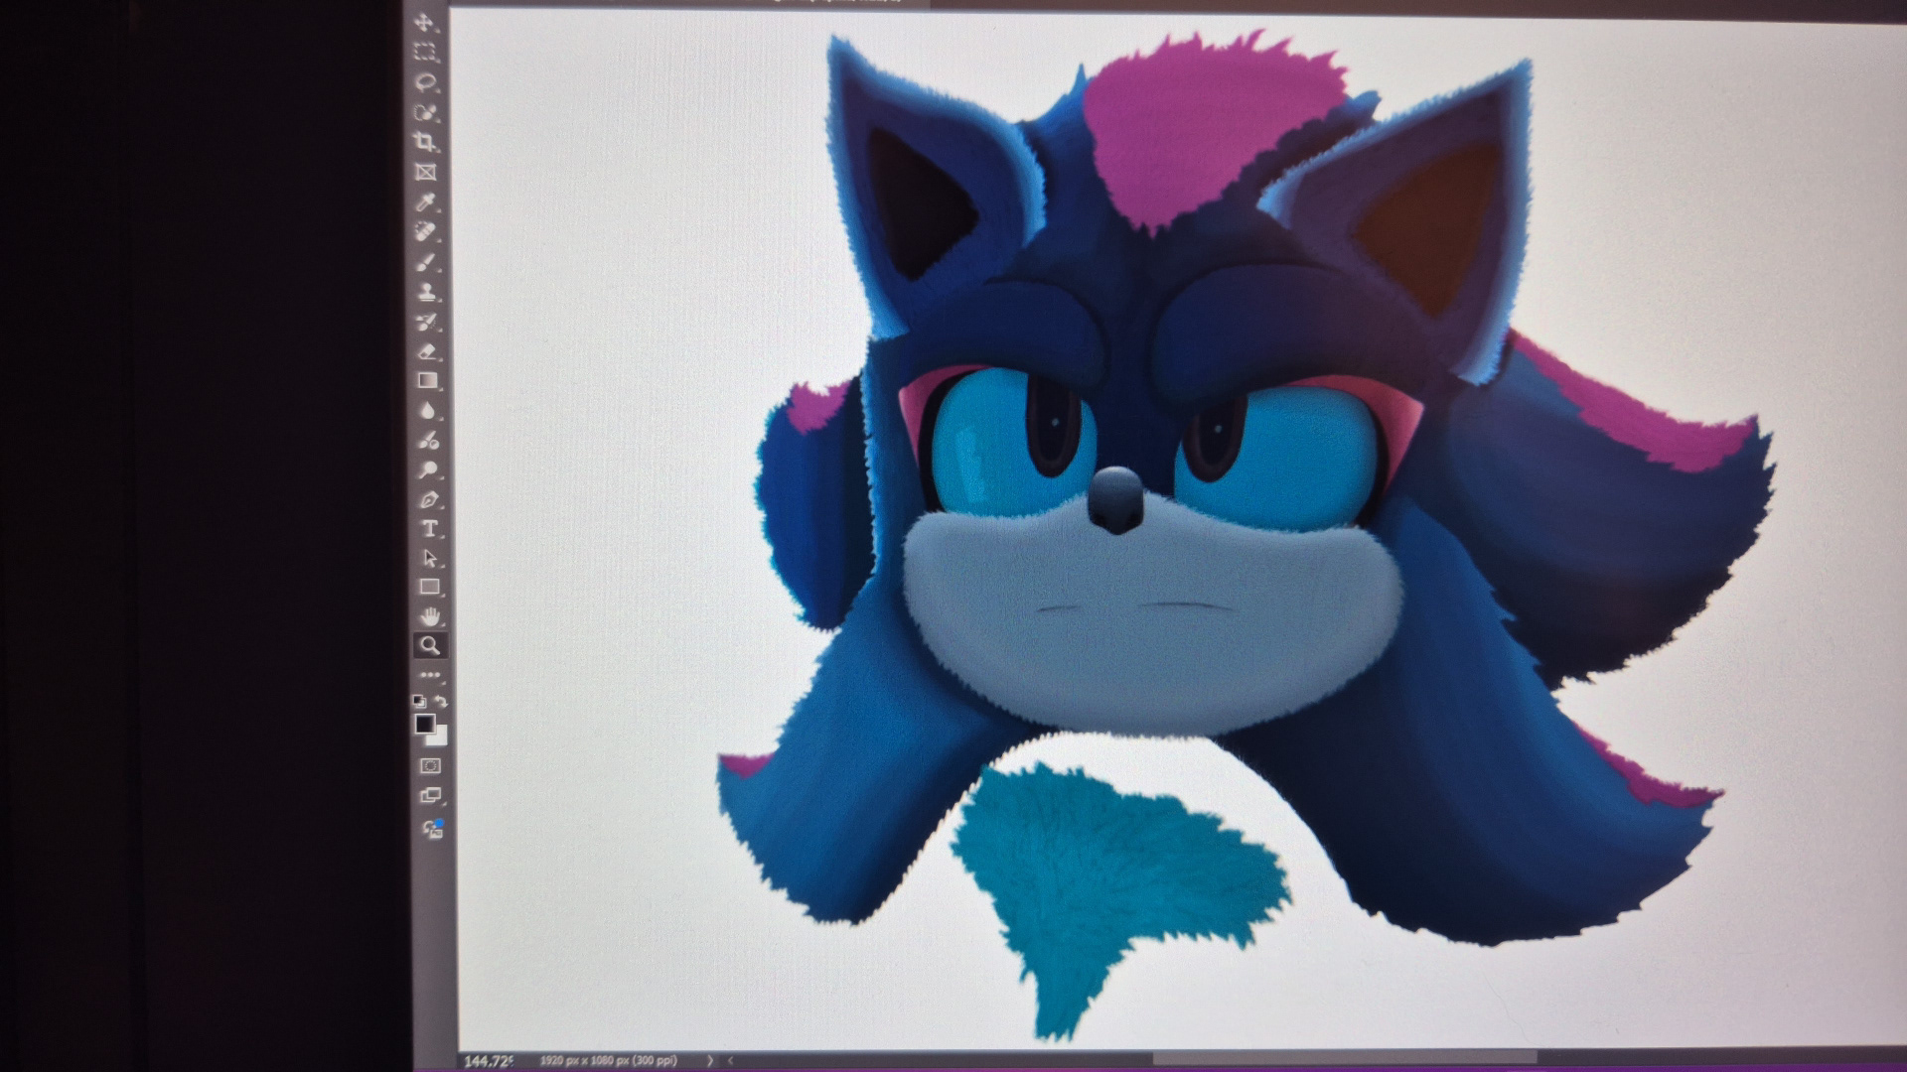Select the Blur tool
This screenshot has width=1907, height=1072.
coord(428,410)
